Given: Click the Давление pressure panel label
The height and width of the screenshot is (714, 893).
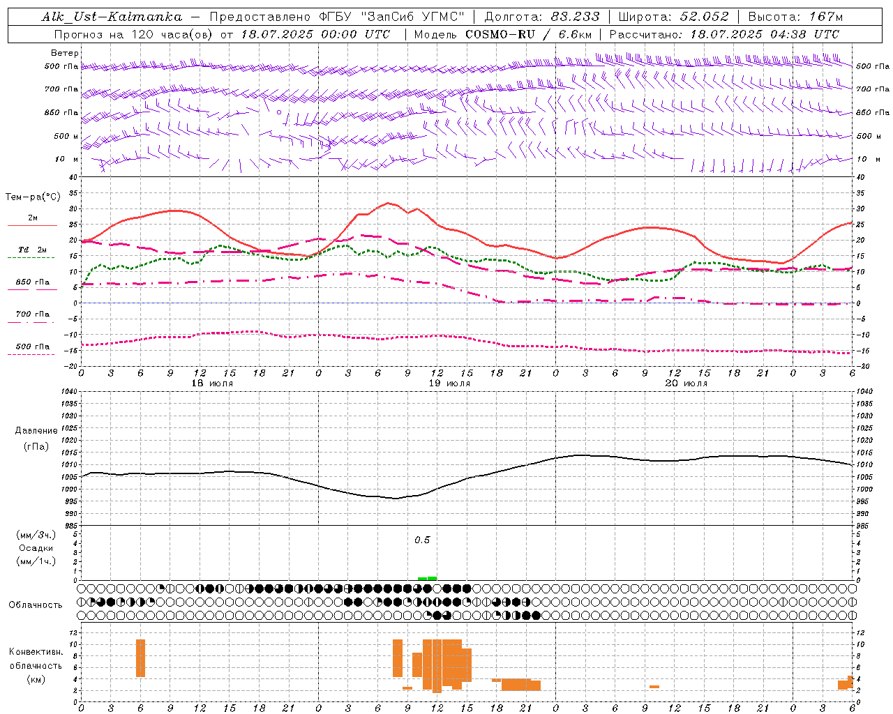Looking at the screenshot, I should 36,431.
